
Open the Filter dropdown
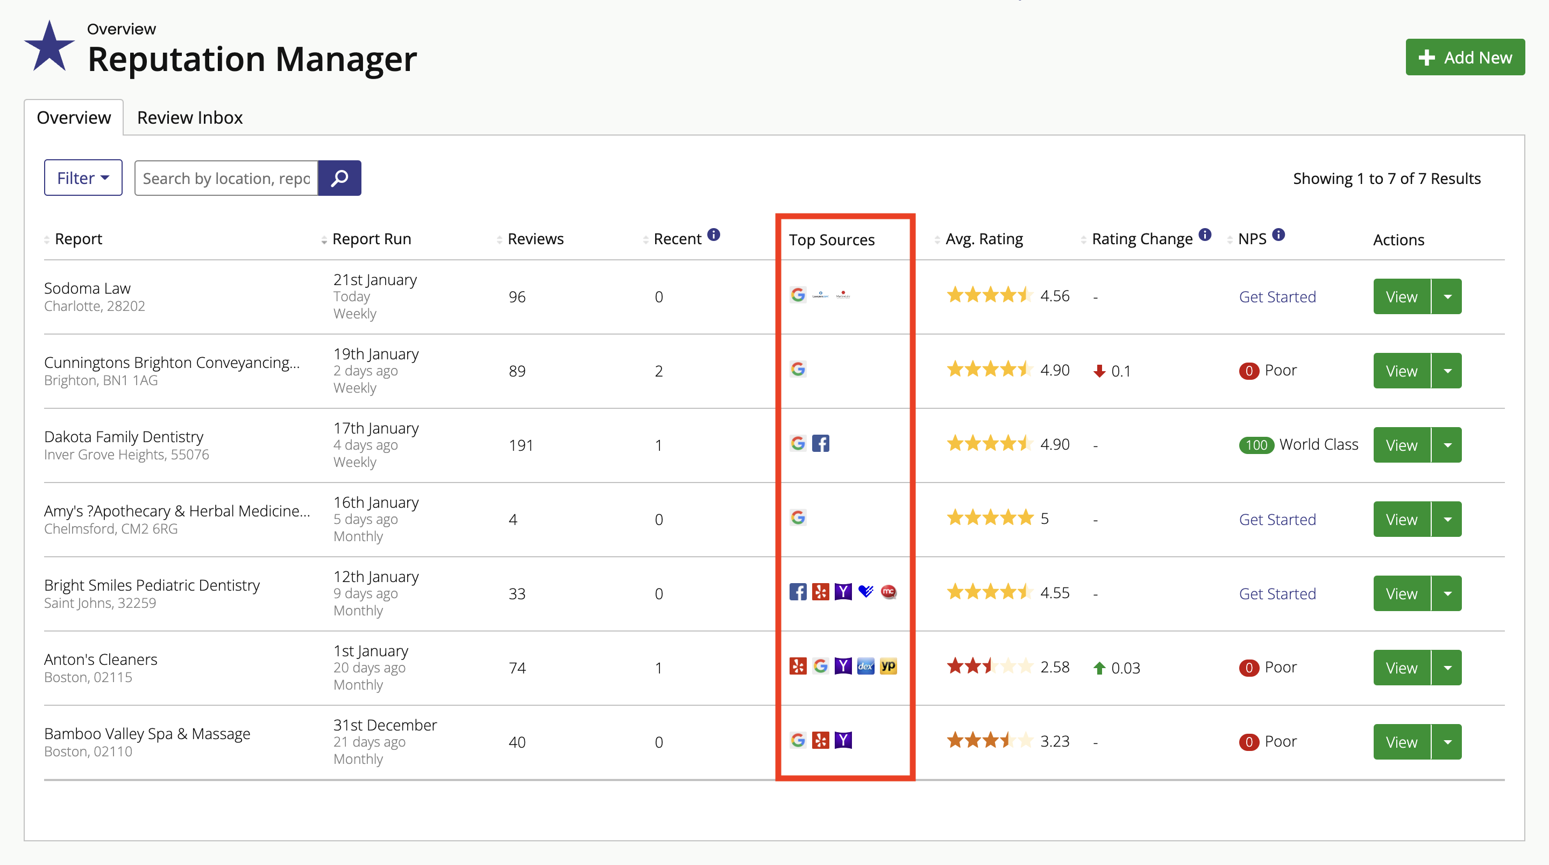pos(83,178)
